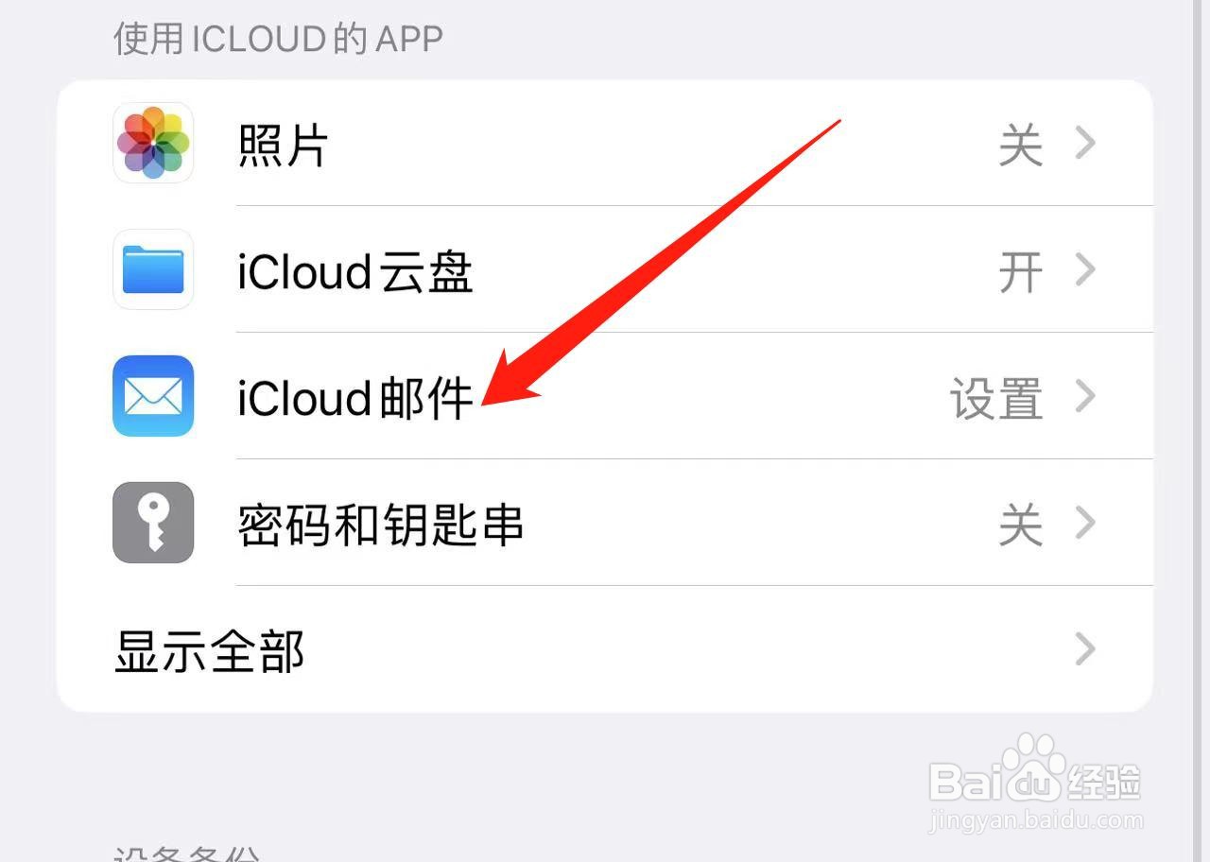The width and height of the screenshot is (1210, 862).
Task: Tap 显示全部 to show all apps
Action: click(x=210, y=652)
